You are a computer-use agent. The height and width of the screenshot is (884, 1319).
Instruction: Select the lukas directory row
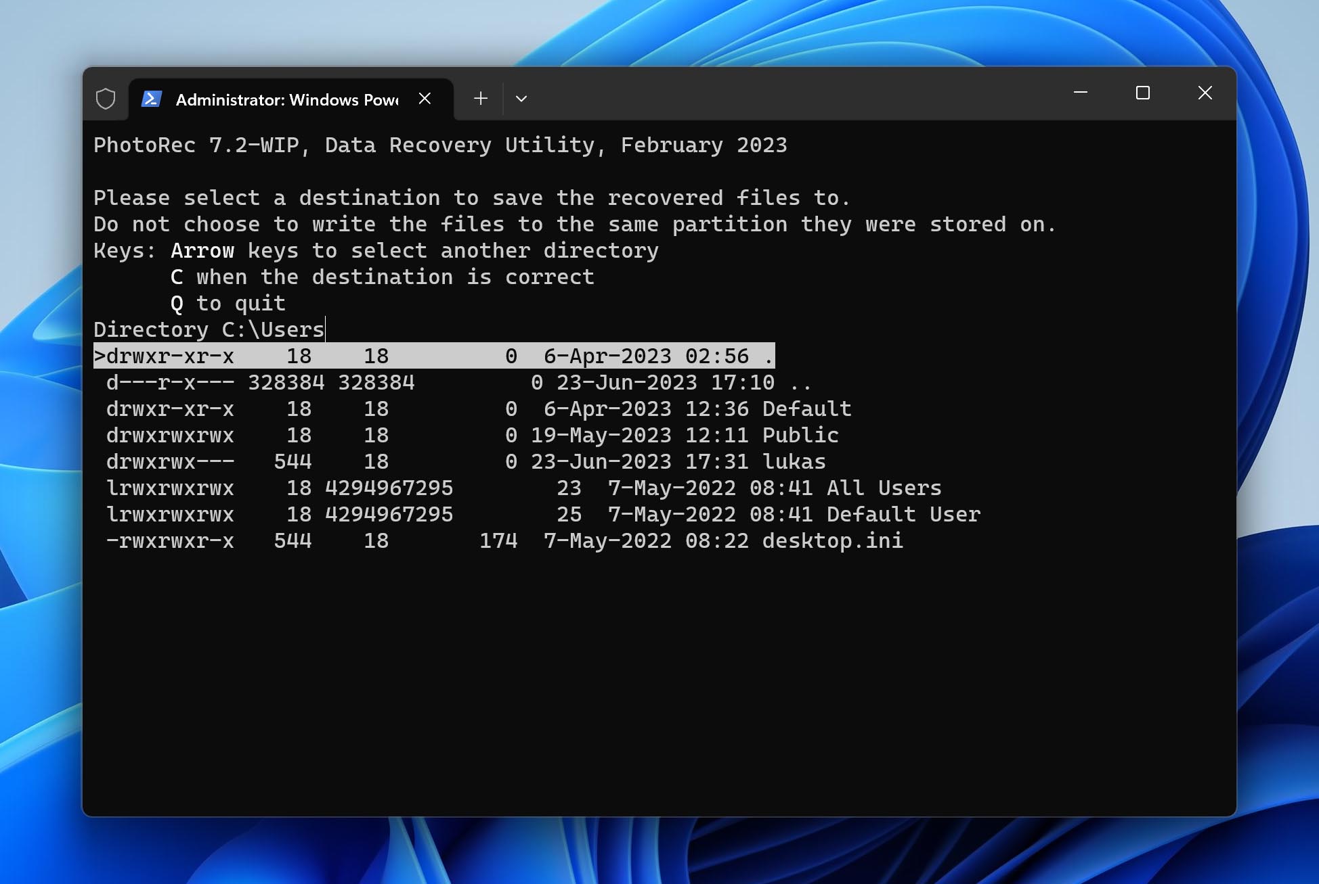coord(466,461)
